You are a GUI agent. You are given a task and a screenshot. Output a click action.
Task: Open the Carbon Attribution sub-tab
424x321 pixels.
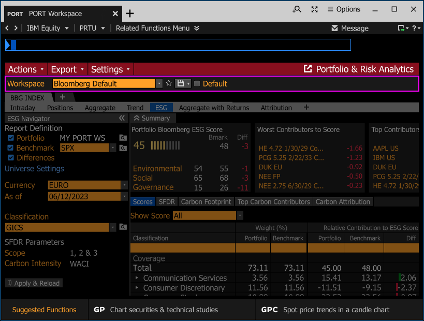click(x=343, y=202)
